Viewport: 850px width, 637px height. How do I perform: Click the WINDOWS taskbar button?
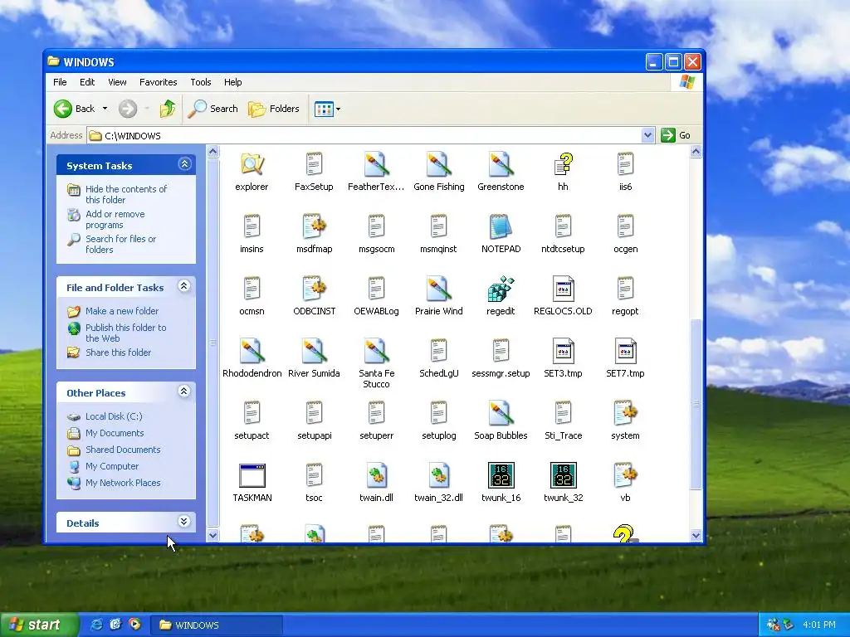[217, 625]
